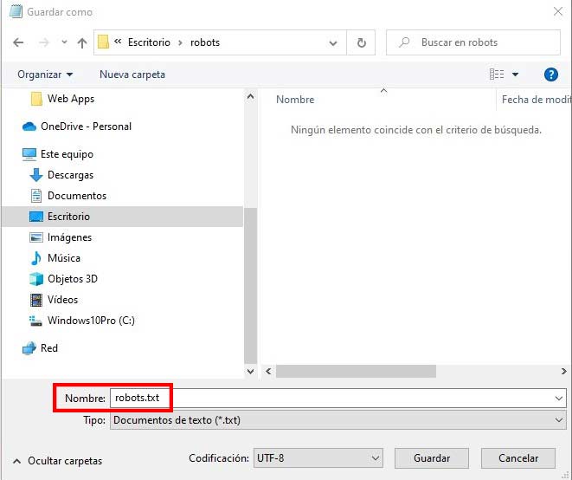Select Windows10Pro (C:) drive
Viewport: 572px width, 480px height.
(90, 321)
